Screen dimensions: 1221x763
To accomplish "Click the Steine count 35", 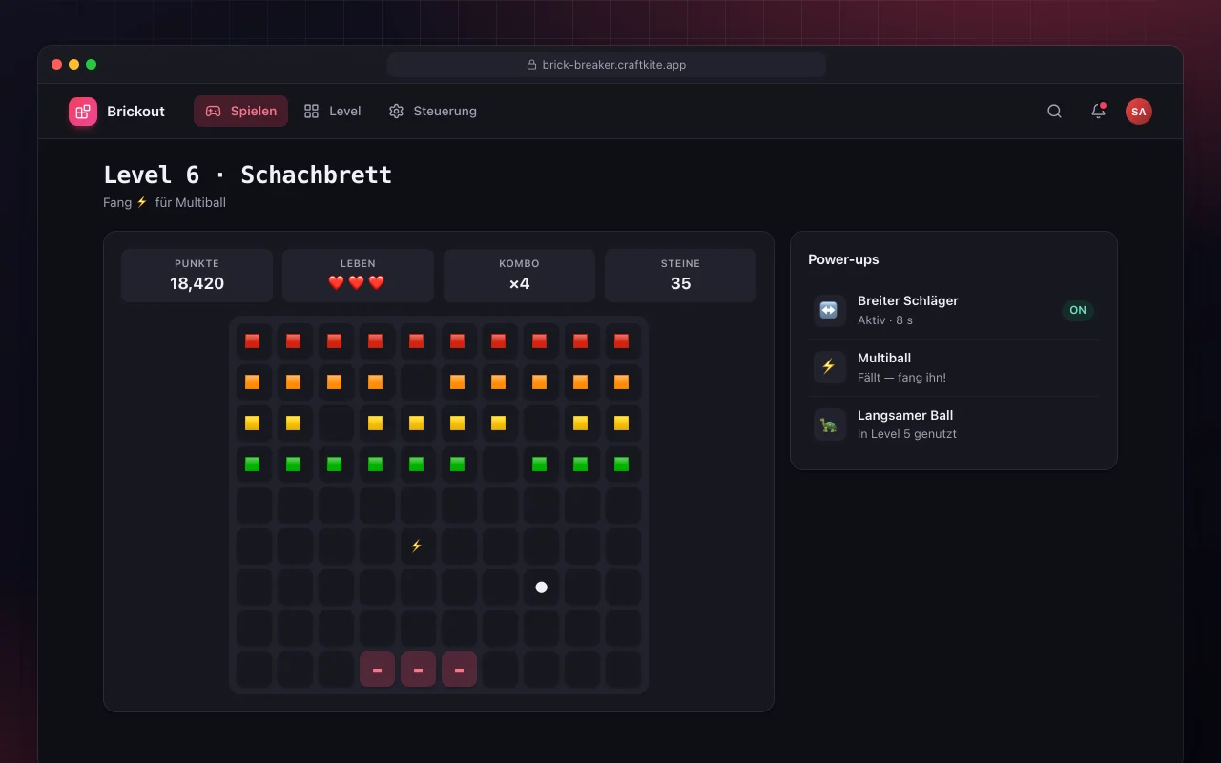I will click(680, 283).
